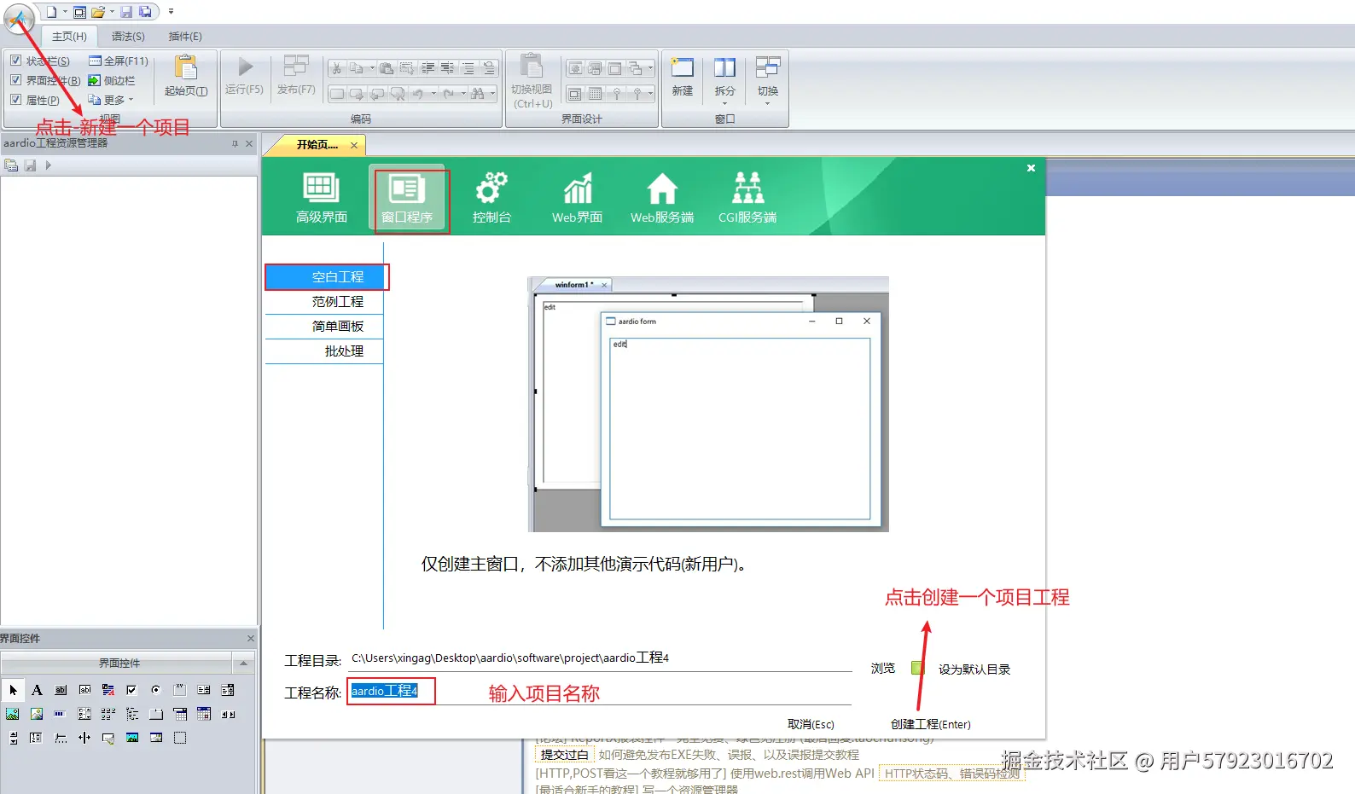1355x794 pixels.
Task: Click 浏览 to browse project directory
Action: click(883, 669)
